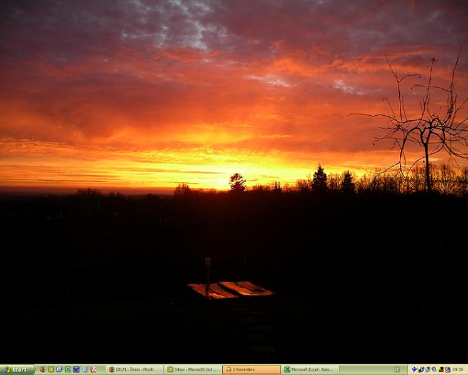The width and height of the screenshot is (468, 375).
Task: Click the system clock showing 09:30
Action: tap(459, 369)
